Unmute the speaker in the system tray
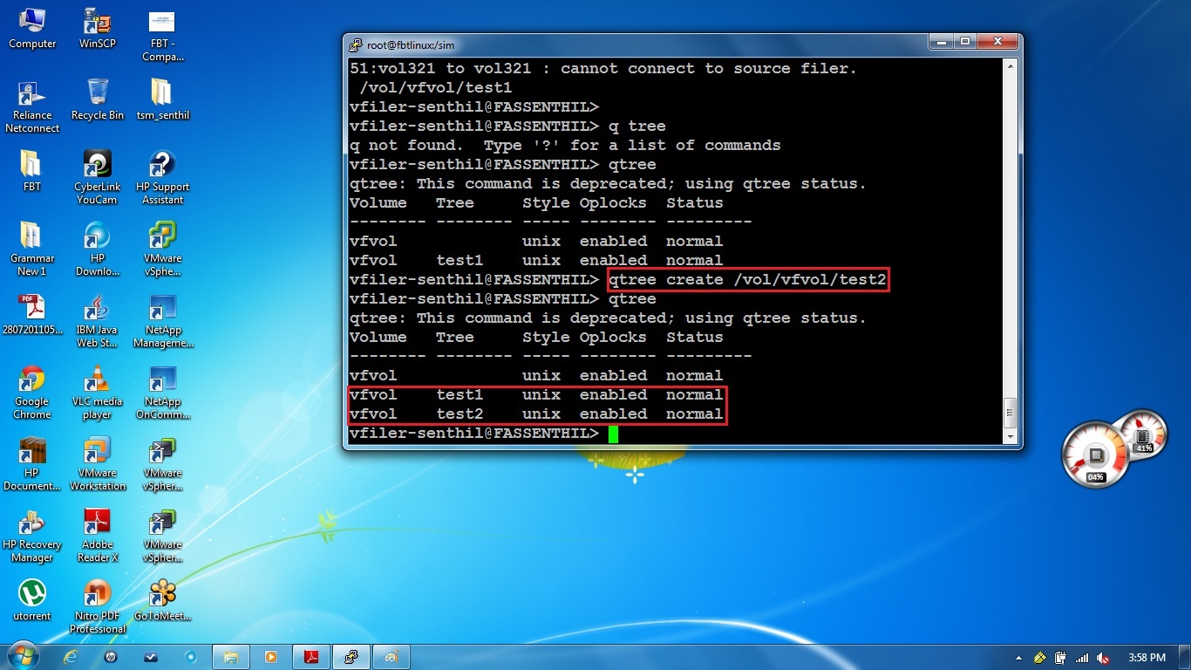Screen dimensions: 1191x670 coord(1102,657)
